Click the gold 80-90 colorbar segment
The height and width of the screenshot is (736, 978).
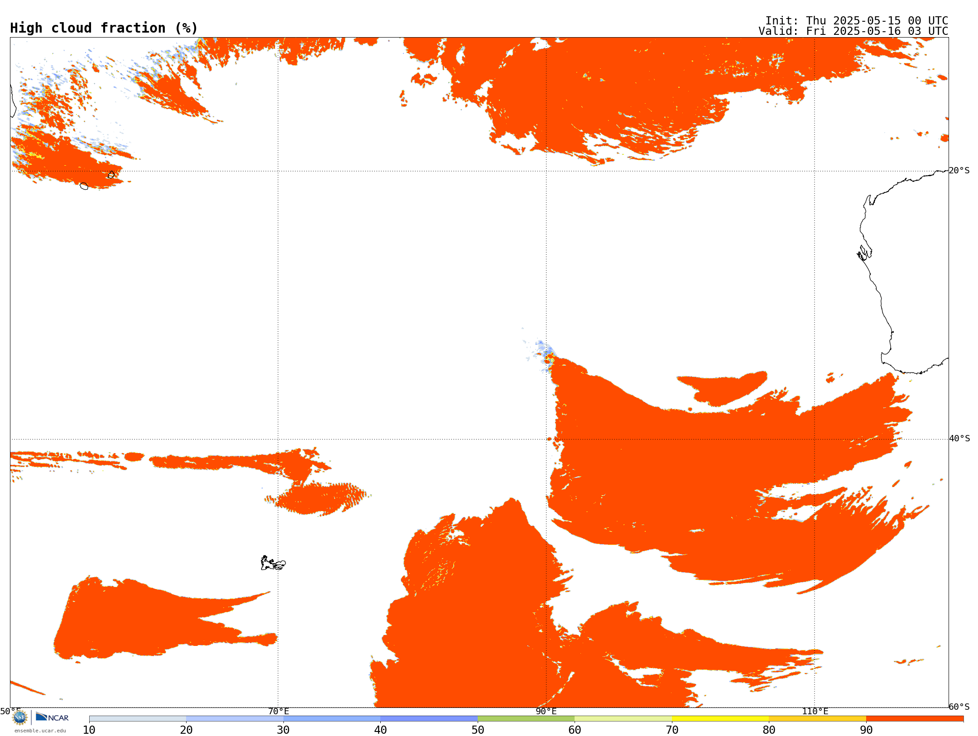point(817,719)
